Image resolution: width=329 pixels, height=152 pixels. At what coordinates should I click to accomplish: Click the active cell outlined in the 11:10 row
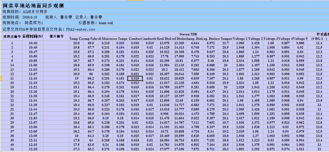[x=135, y=78]
